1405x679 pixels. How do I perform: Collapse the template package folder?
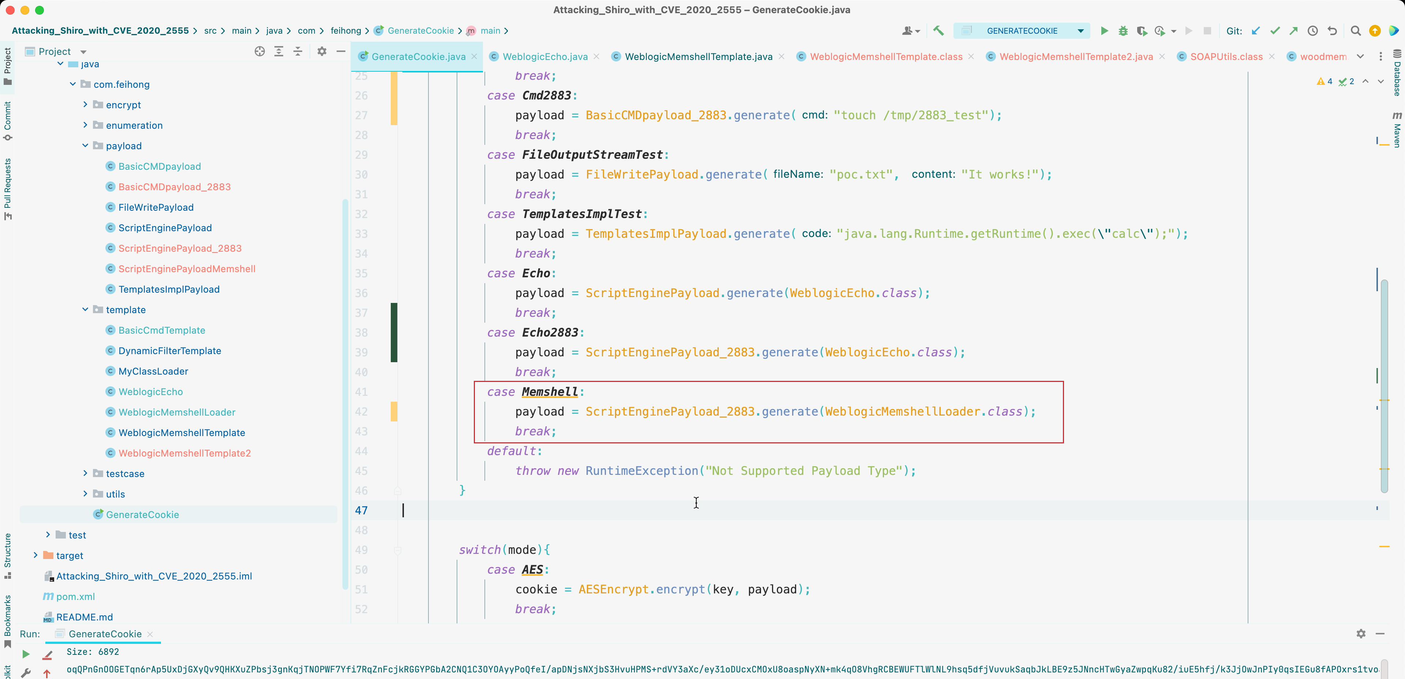coord(85,310)
